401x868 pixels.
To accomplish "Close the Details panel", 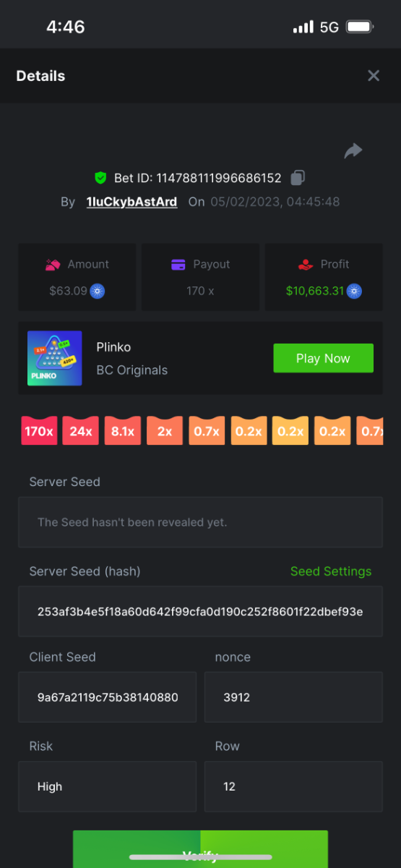I will (x=374, y=76).
